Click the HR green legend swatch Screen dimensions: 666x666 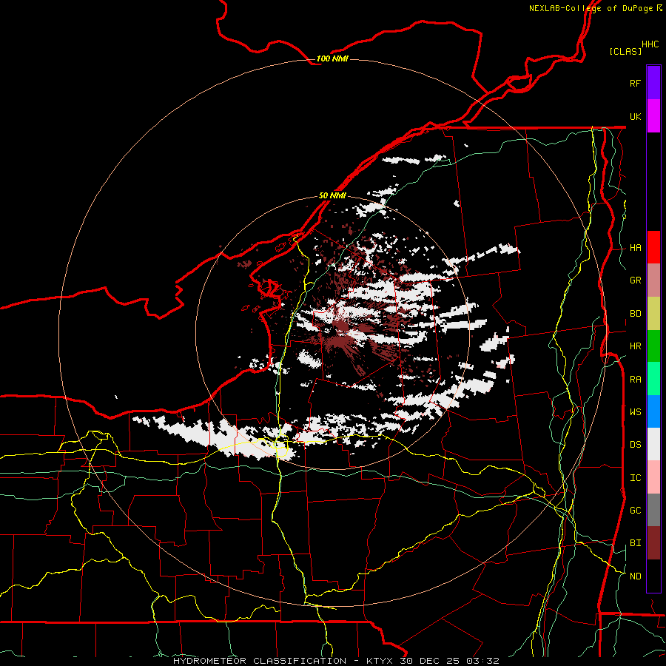(x=653, y=346)
